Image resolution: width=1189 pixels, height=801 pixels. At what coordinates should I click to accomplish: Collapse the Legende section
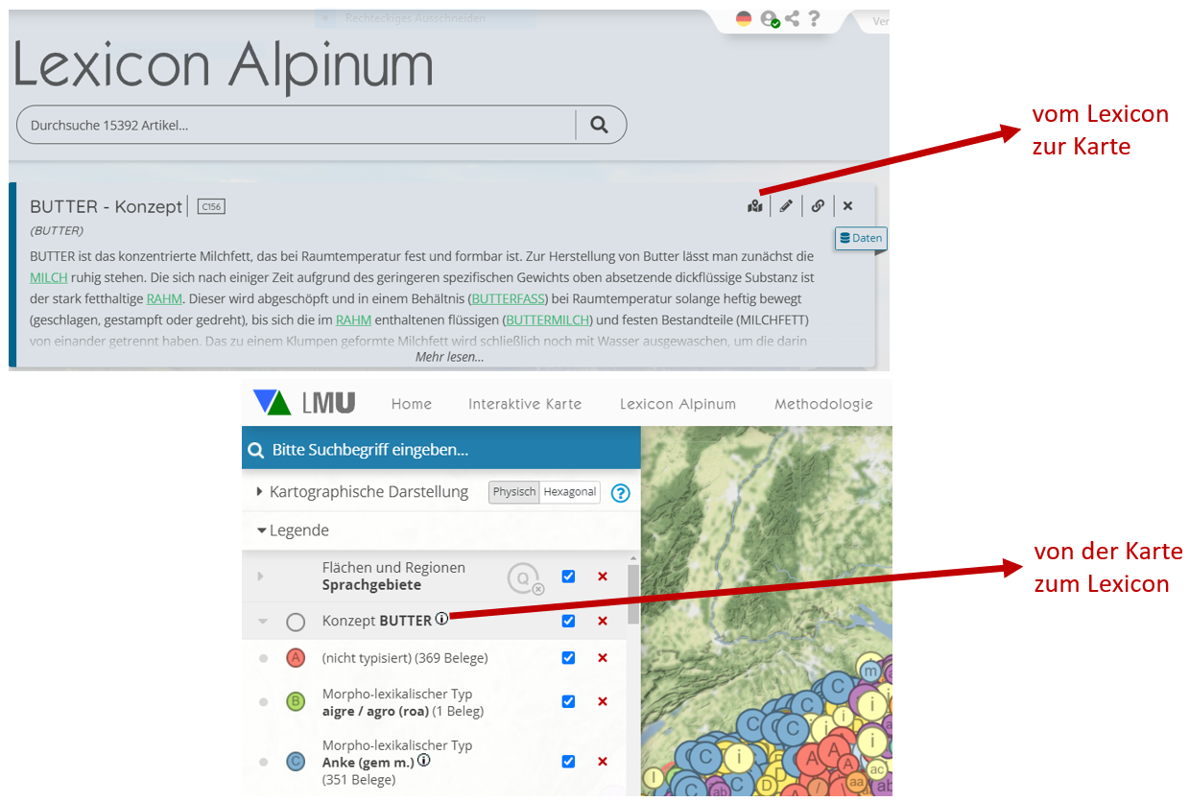262,530
